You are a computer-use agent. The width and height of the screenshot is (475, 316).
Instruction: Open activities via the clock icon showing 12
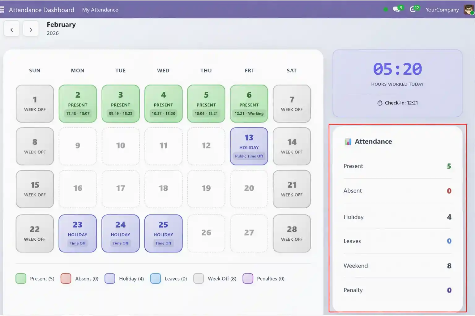tap(413, 9)
